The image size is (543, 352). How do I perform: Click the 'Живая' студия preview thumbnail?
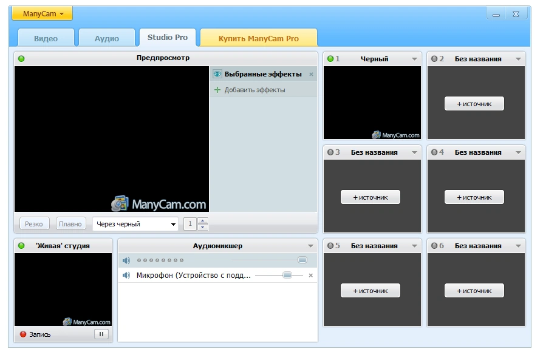(63, 289)
